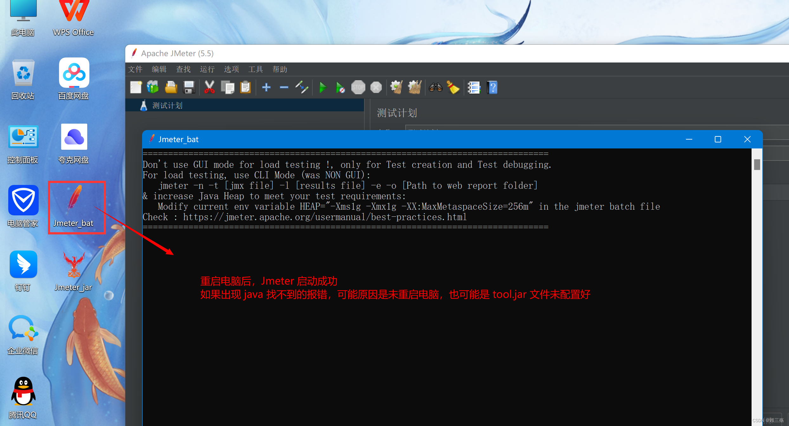Select the 电脑管家 desktop icon
789x426 pixels.
tap(23, 206)
